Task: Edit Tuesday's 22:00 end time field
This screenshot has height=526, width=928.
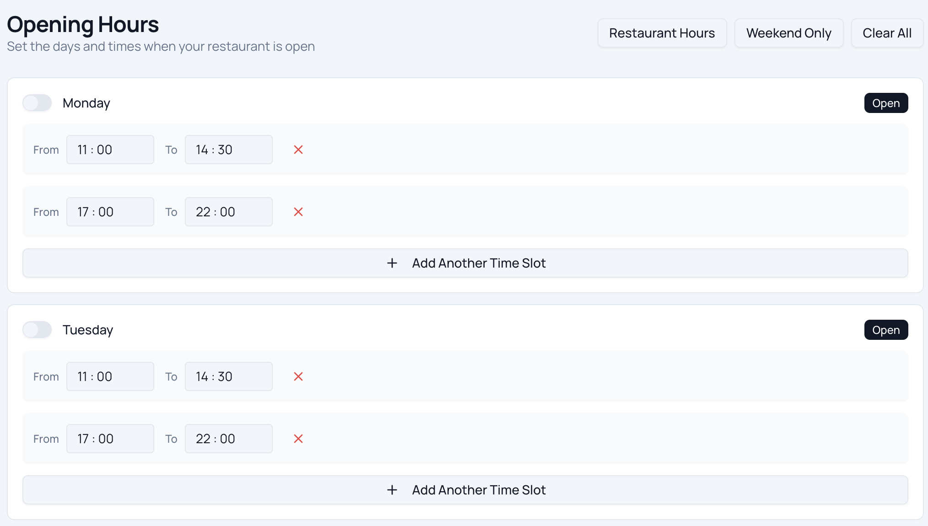Action: point(228,439)
